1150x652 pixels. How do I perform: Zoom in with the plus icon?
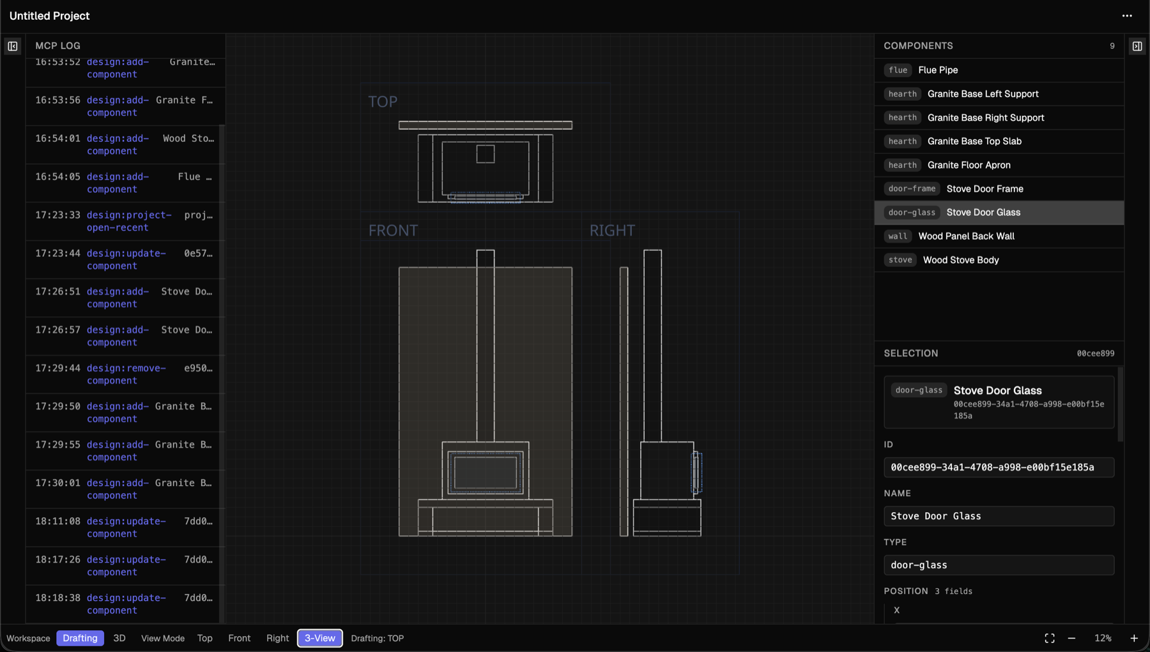click(x=1135, y=638)
